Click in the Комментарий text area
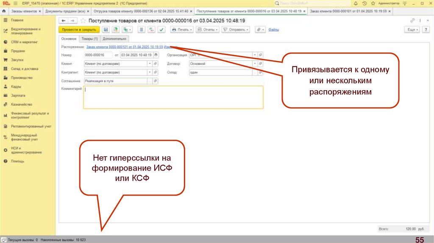This screenshot has width=434, height=243. point(173,97)
